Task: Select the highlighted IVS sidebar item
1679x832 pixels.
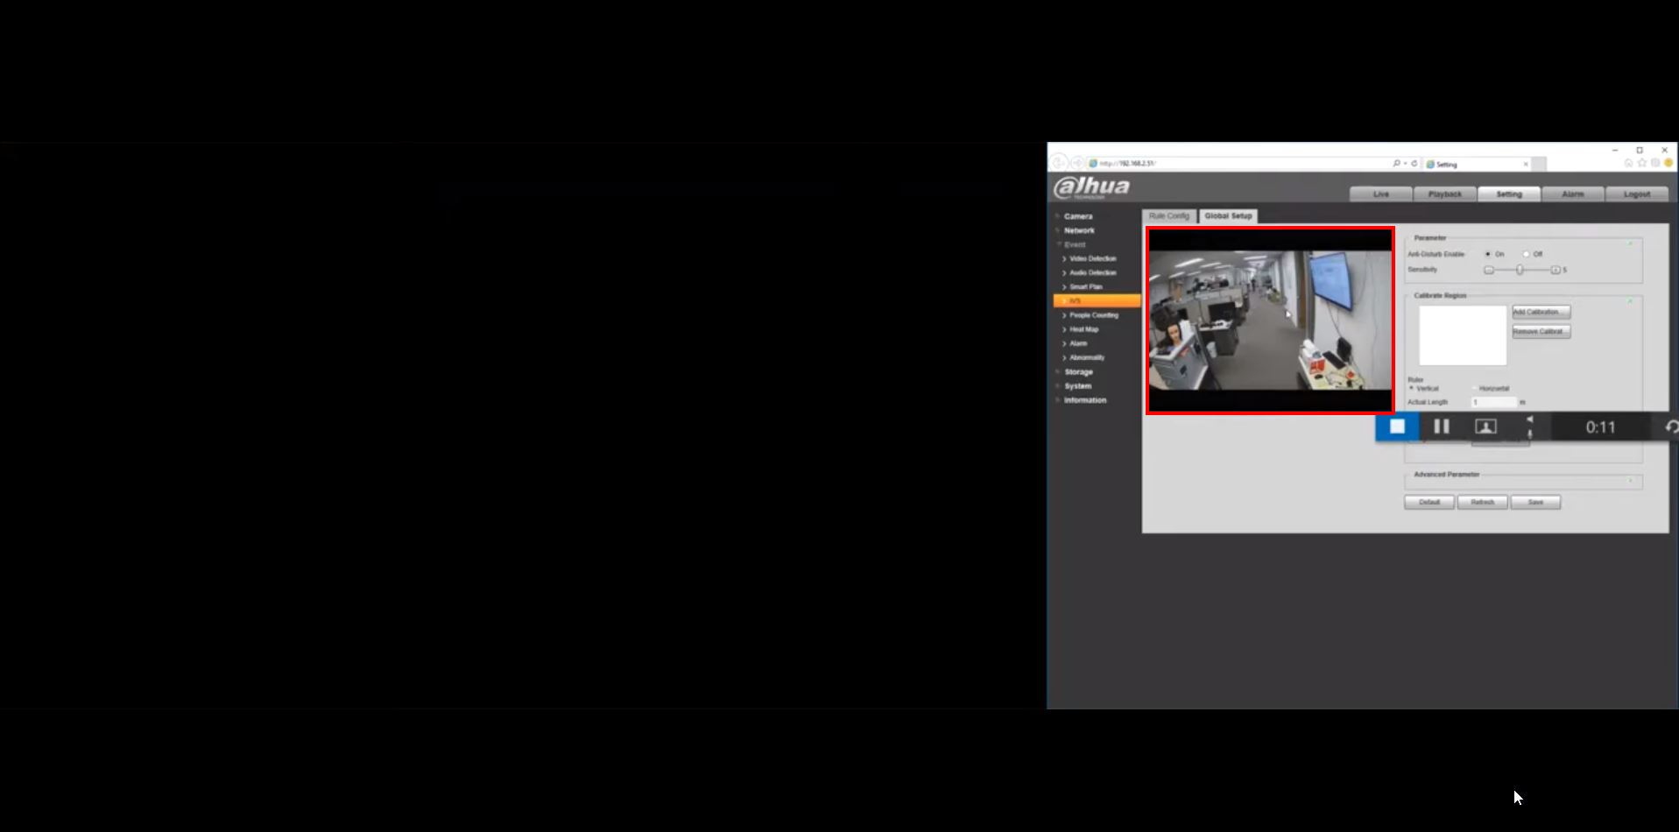Action: click(x=1097, y=300)
